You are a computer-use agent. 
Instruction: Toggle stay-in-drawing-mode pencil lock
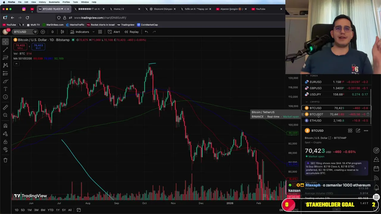coord(5,133)
